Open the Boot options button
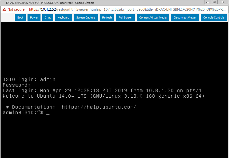 pos(20,17)
